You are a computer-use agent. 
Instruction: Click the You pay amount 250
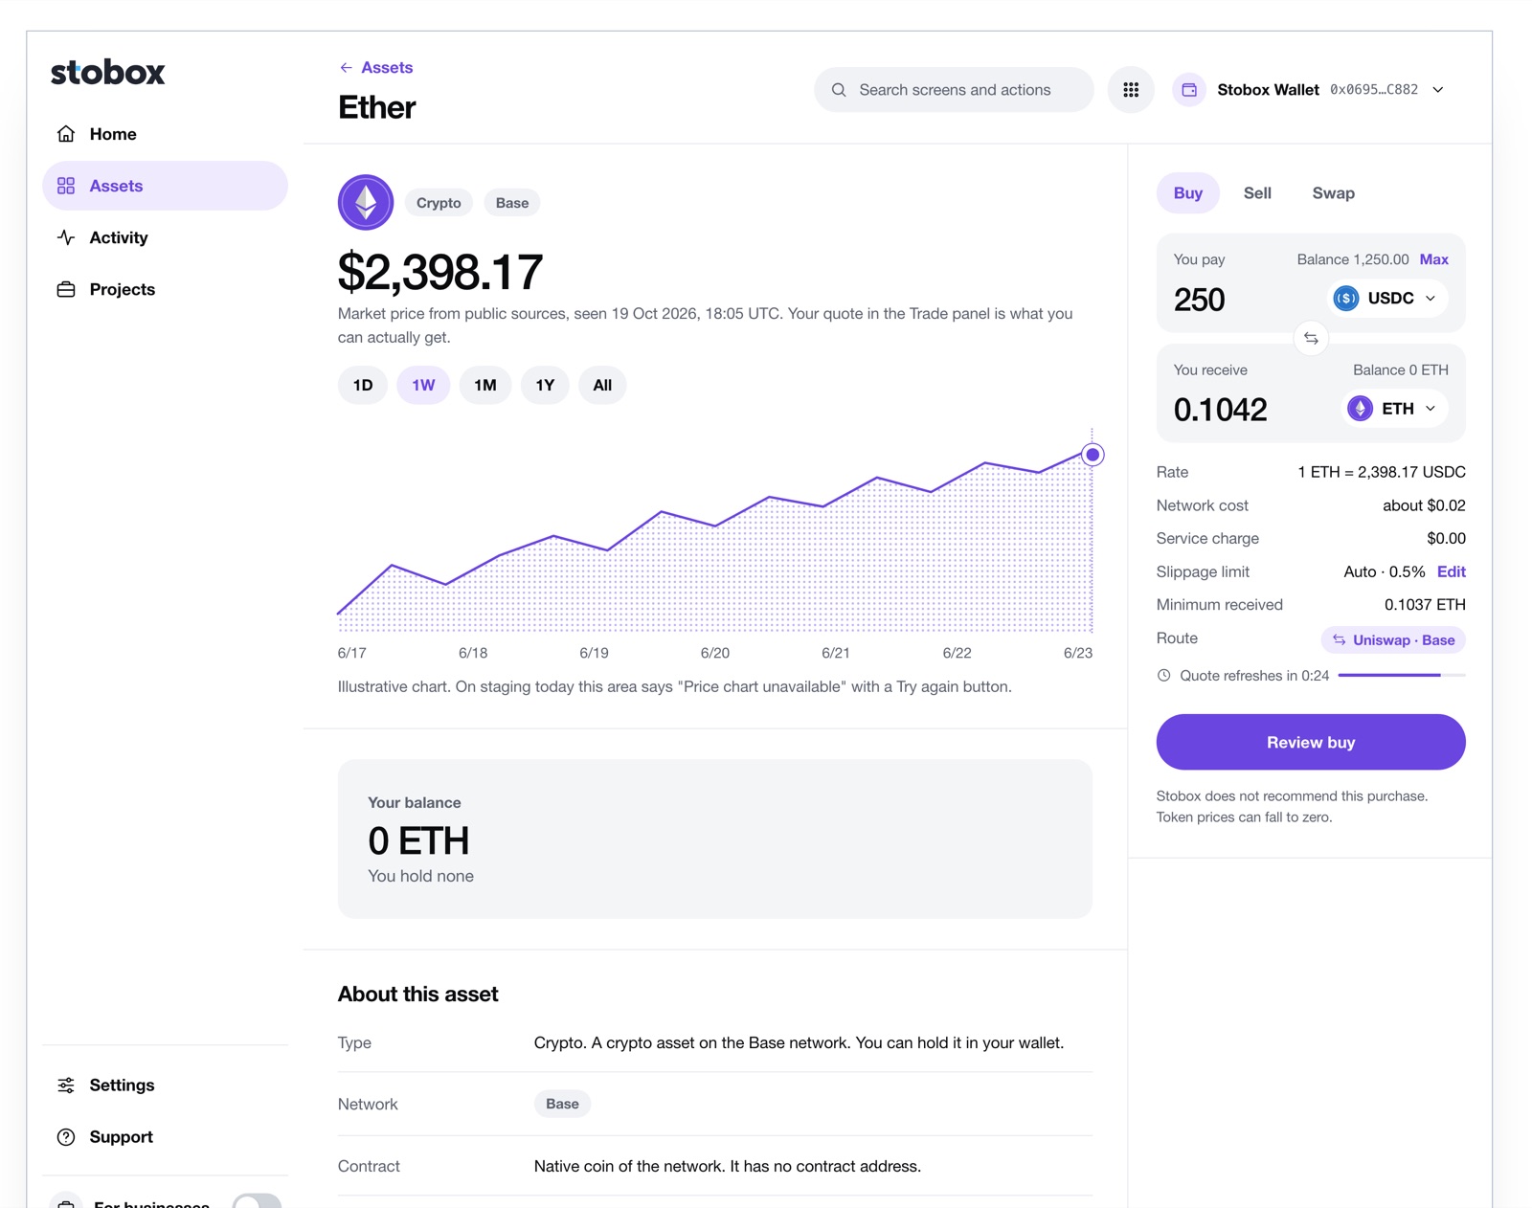coord(1199,300)
